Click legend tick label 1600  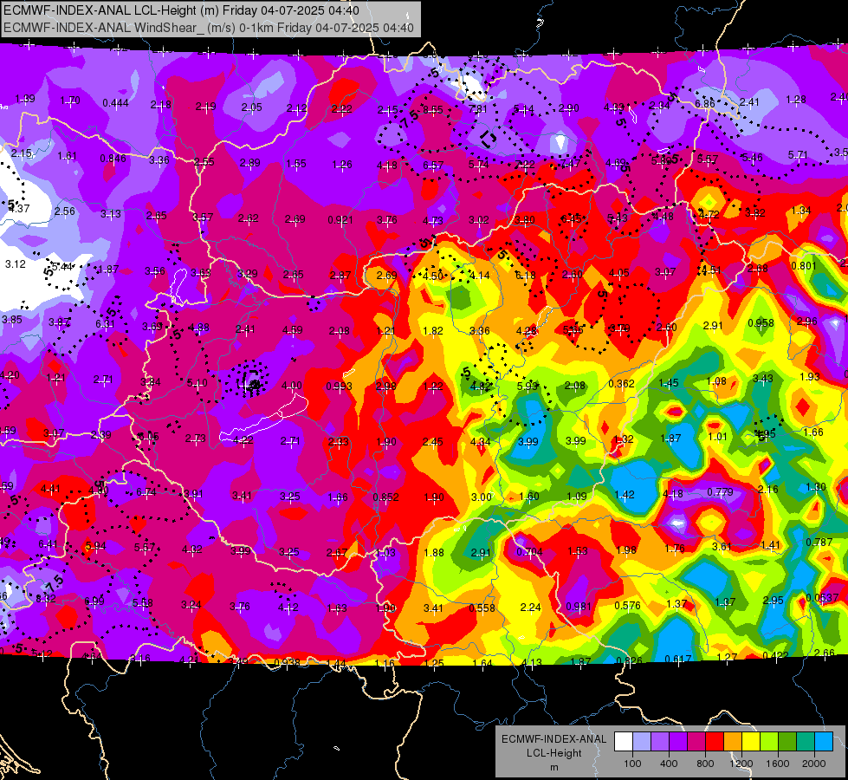[x=778, y=764]
